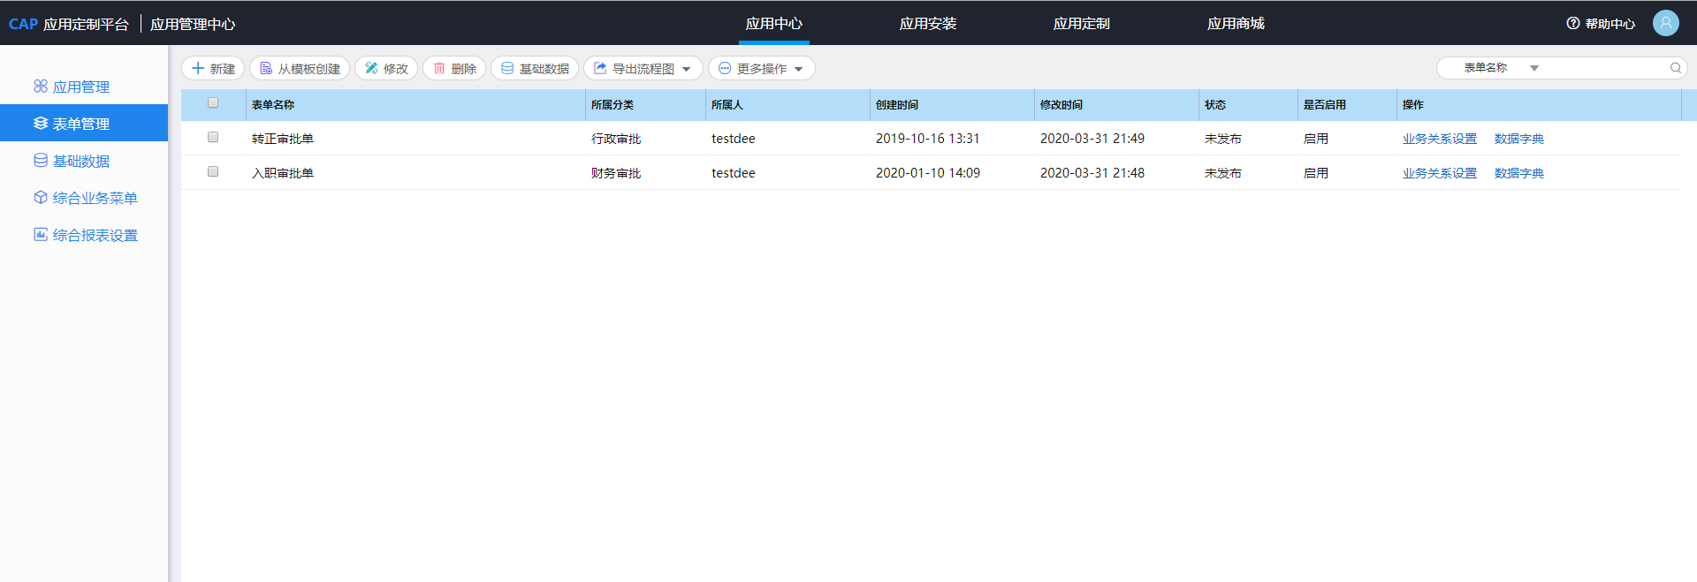Click into the search input field
This screenshot has width=1697, height=582.
pyautogui.click(x=1604, y=68)
